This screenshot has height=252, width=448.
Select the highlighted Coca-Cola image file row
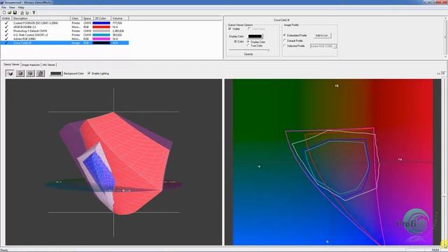tap(64, 43)
